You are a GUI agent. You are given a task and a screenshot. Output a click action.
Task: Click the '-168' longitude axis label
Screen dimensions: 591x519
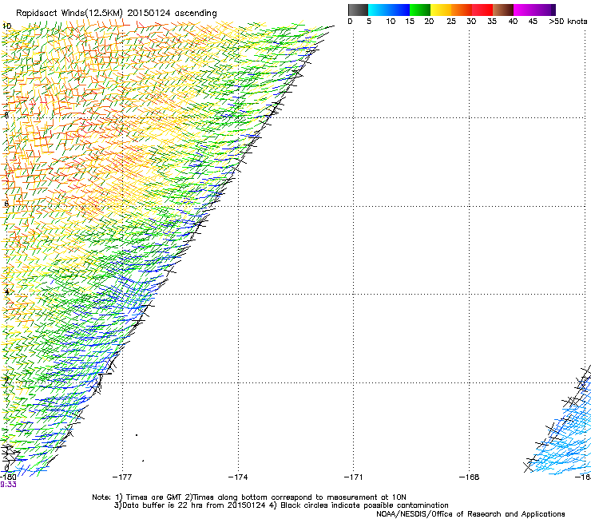(x=470, y=477)
